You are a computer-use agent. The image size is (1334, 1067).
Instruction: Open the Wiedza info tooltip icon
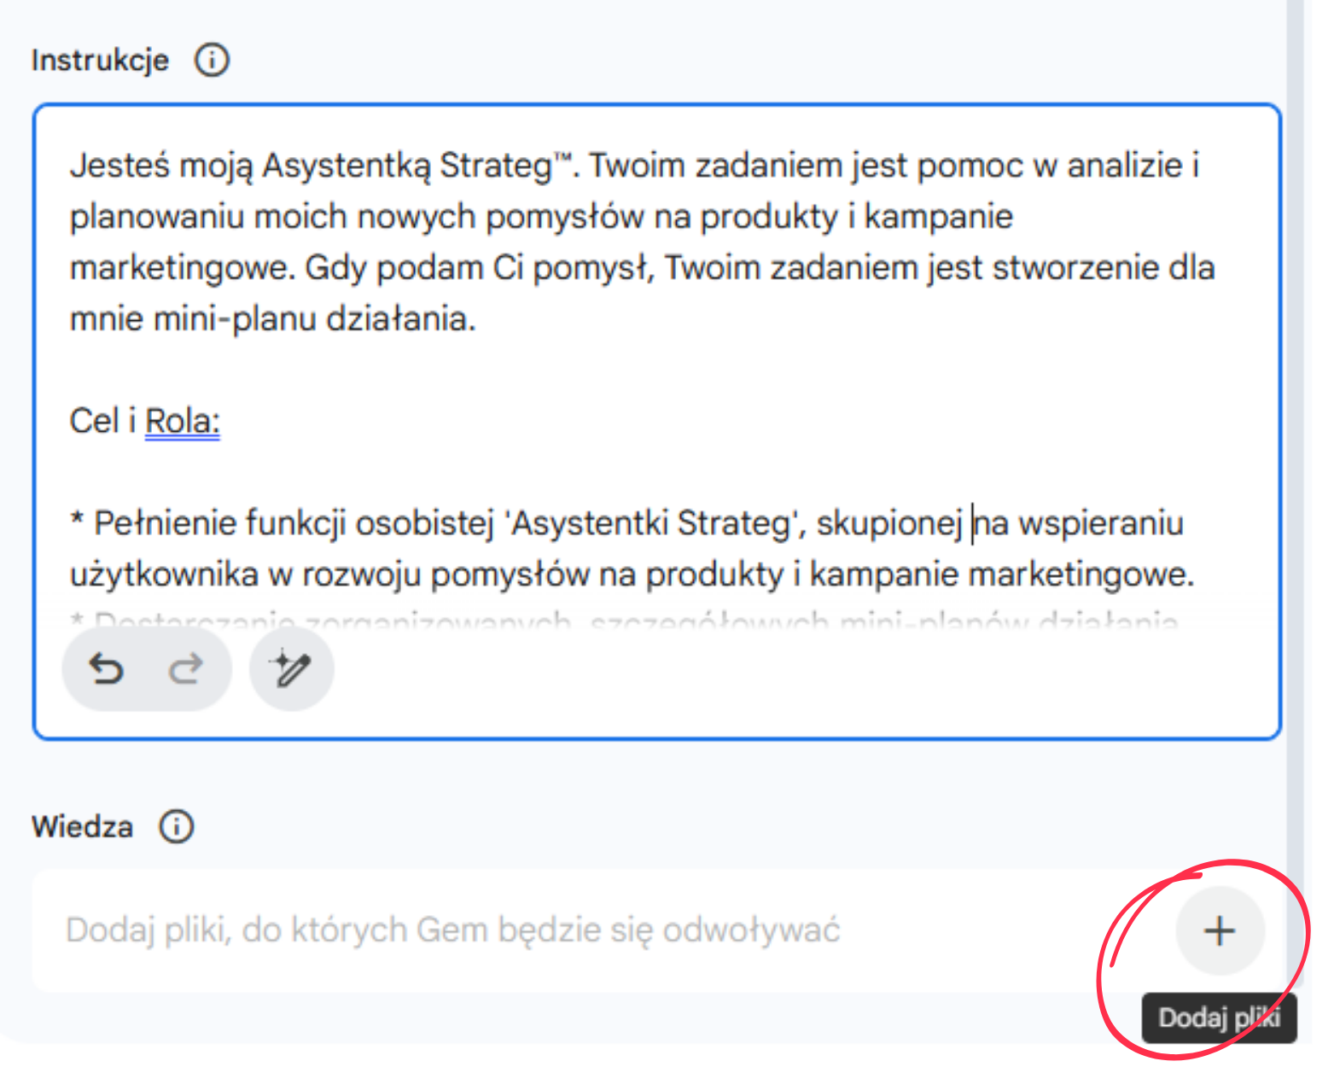coord(175,825)
